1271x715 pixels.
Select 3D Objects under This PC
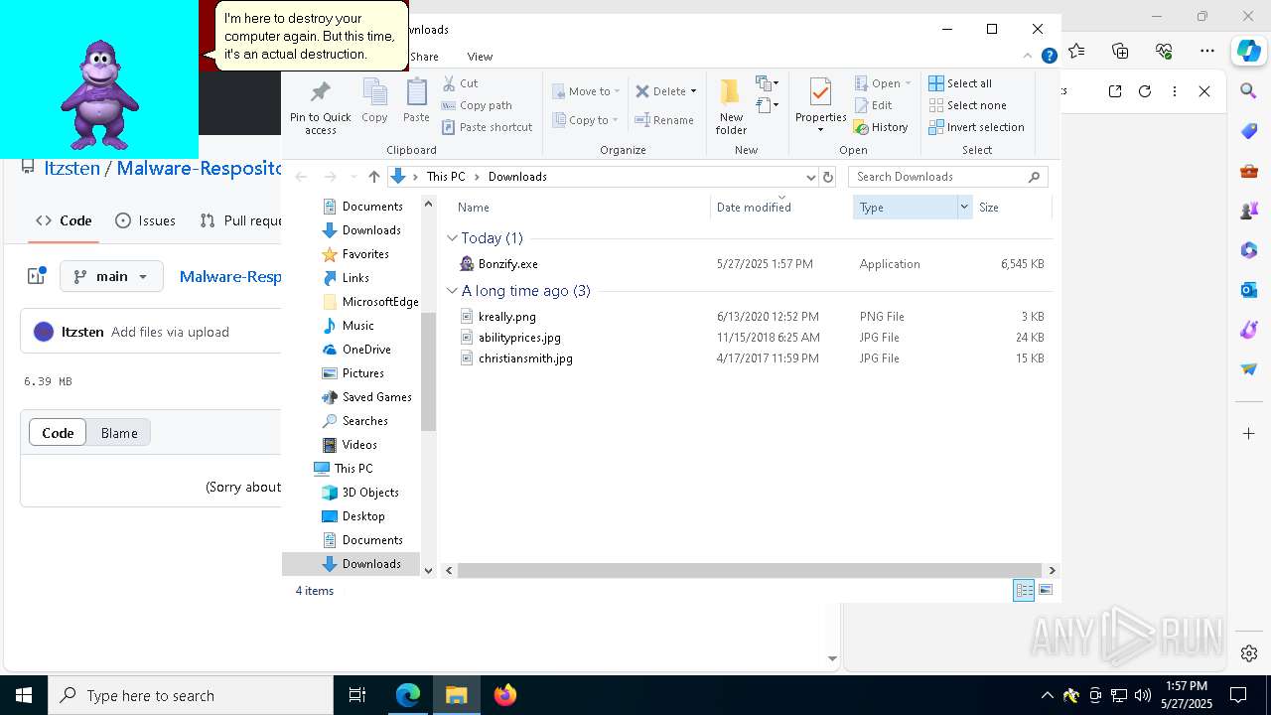370,493
